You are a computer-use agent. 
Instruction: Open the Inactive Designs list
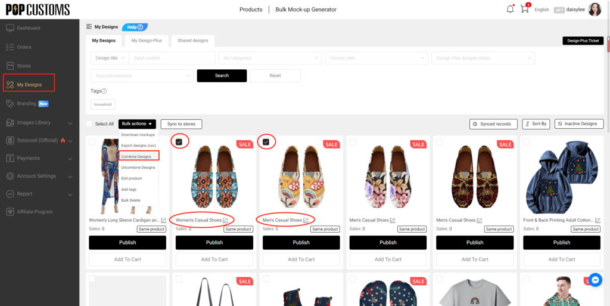(x=579, y=124)
